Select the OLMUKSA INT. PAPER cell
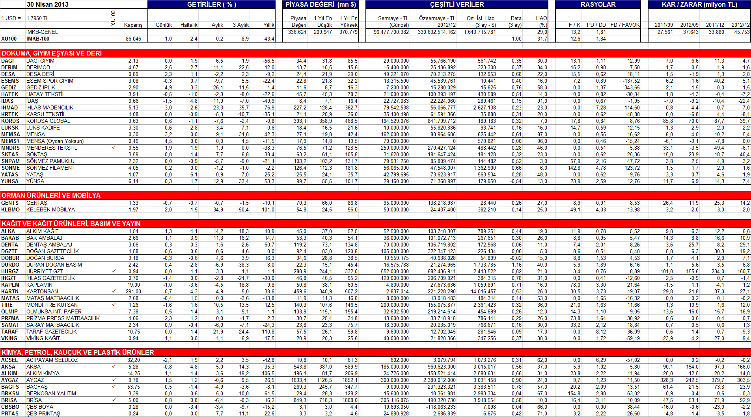 [54, 311]
